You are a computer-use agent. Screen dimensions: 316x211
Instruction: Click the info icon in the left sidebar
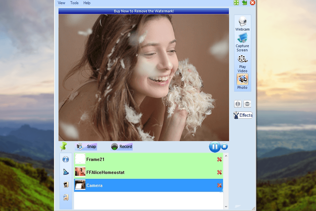(66, 159)
